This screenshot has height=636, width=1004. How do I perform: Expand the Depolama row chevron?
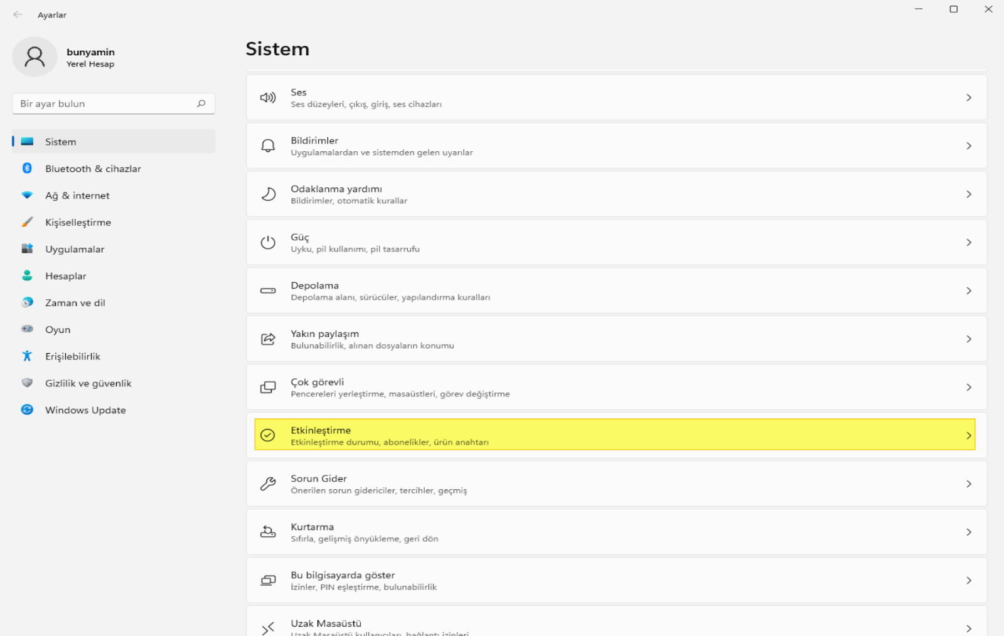click(969, 291)
